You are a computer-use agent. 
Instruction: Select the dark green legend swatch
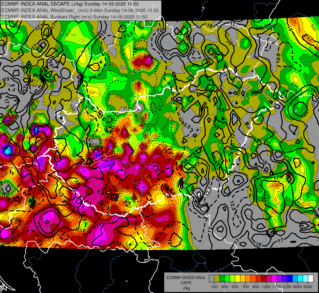(x=222, y=279)
